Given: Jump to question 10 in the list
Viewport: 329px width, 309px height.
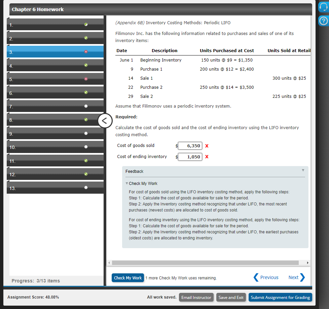Looking at the screenshot, I should click(x=55, y=147).
